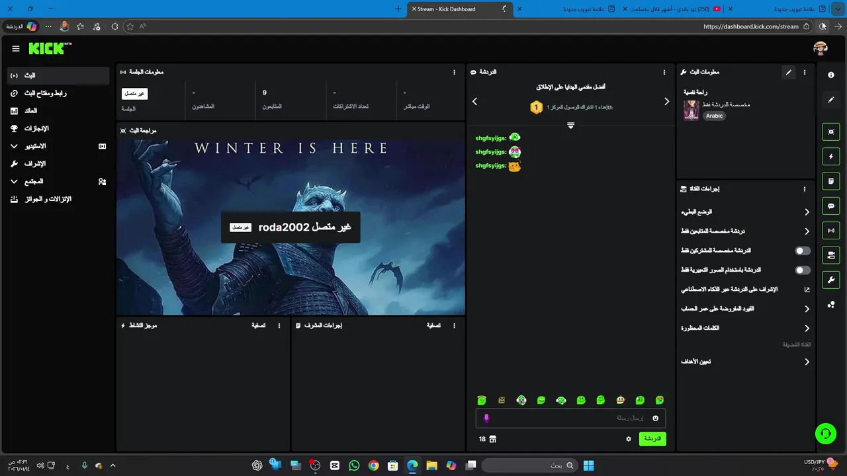Click تصفية filter in the activity feed panel
Screen dimensions: 847x476
pos(259,326)
